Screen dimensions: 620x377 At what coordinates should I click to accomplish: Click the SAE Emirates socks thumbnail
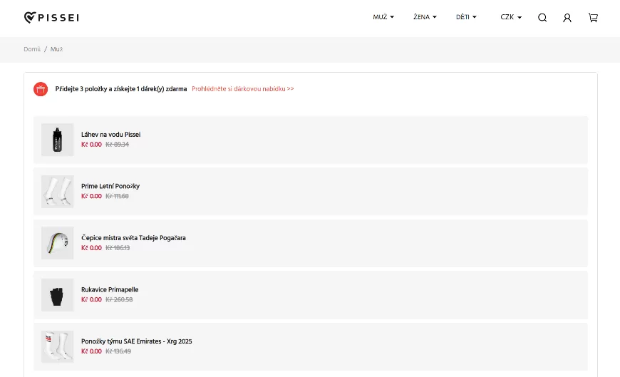tap(57, 346)
